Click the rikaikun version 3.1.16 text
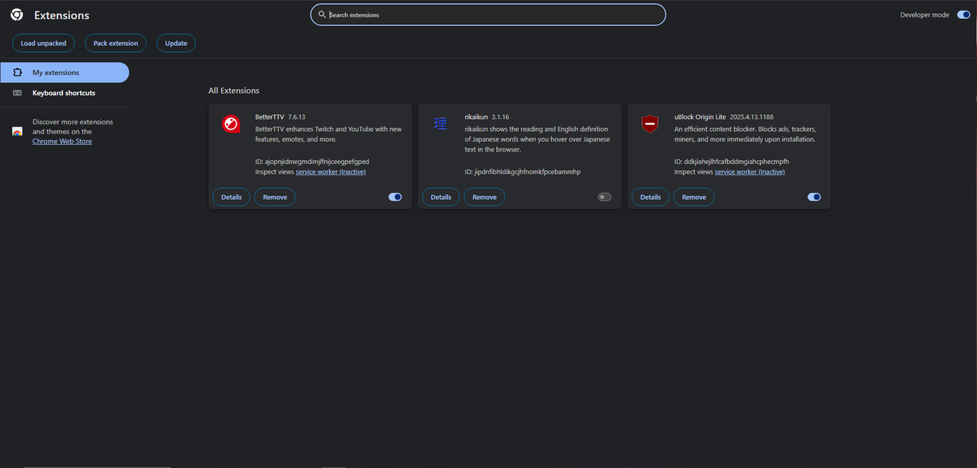977x468 pixels. click(500, 117)
